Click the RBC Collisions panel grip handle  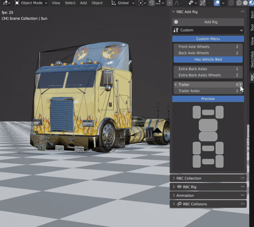[x=242, y=204]
